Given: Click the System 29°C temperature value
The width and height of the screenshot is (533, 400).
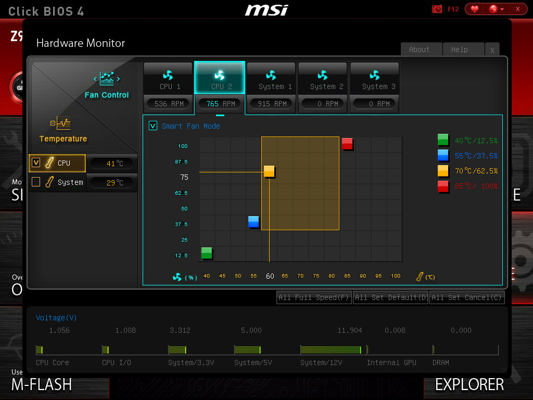Looking at the screenshot, I should pyautogui.click(x=112, y=183).
